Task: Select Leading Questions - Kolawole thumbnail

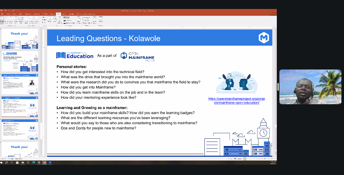Action: click(x=20, y=107)
